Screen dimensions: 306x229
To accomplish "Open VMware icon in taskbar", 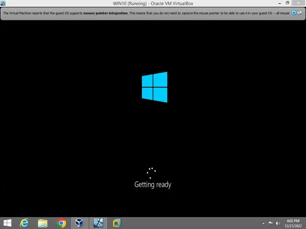I will [x=117, y=223].
